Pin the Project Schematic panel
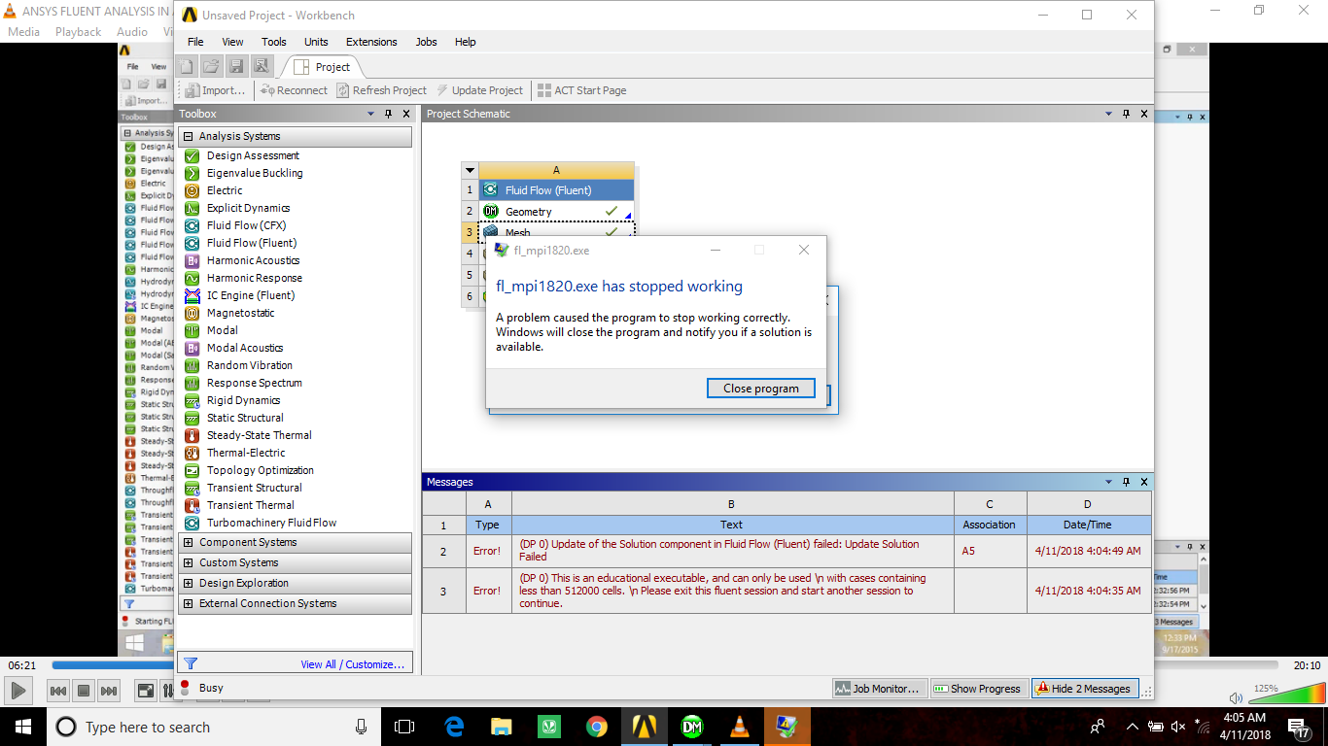The height and width of the screenshot is (746, 1328). (1127, 114)
